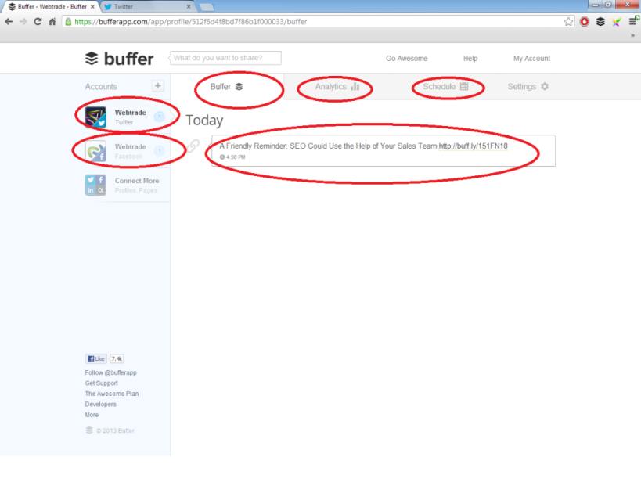Screen dimensions: 641x493
Task: Click the Buffer extension icon in the toolbar
Action: pos(600,22)
